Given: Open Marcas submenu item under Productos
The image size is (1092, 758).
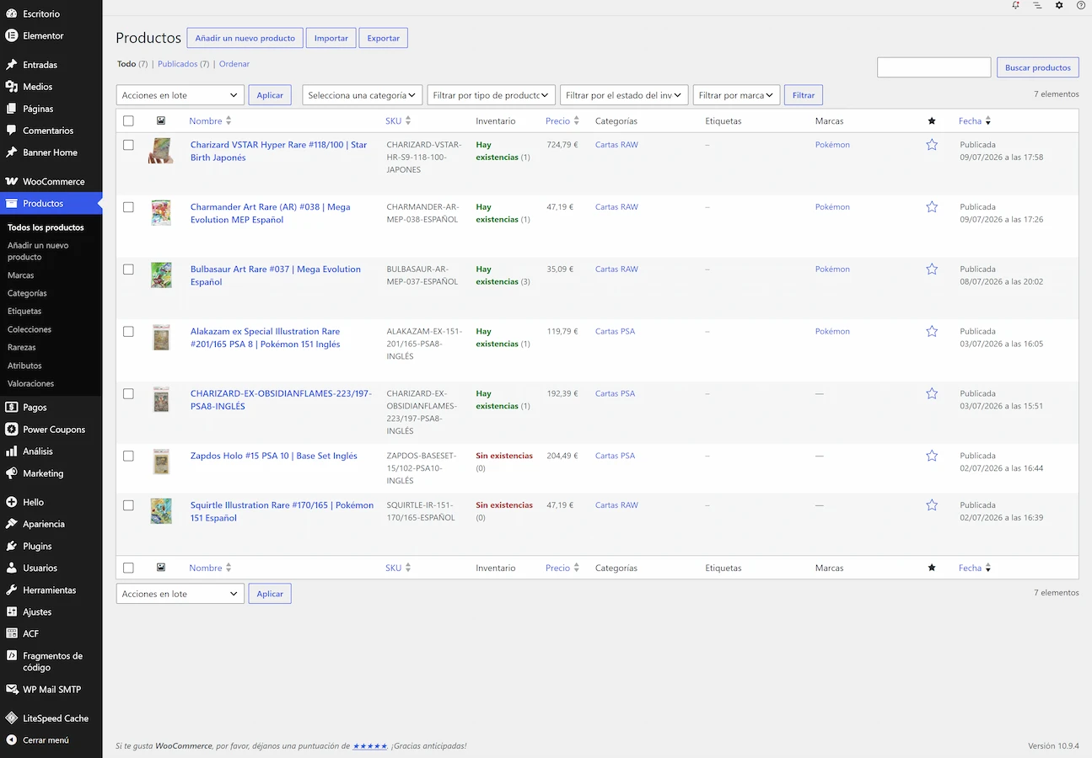Looking at the screenshot, I should 21,275.
